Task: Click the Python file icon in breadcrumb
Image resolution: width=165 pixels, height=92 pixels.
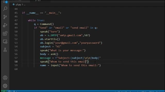Action: point(14,5)
